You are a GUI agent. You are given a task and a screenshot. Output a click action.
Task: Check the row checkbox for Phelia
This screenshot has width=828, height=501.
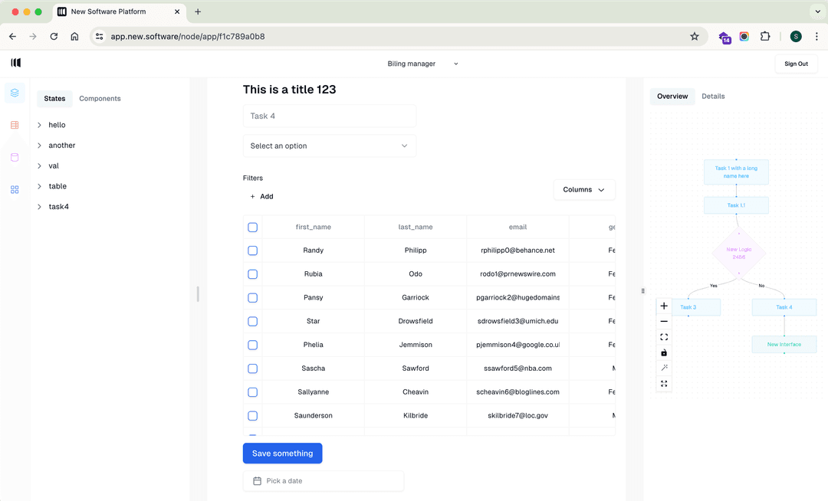(252, 345)
